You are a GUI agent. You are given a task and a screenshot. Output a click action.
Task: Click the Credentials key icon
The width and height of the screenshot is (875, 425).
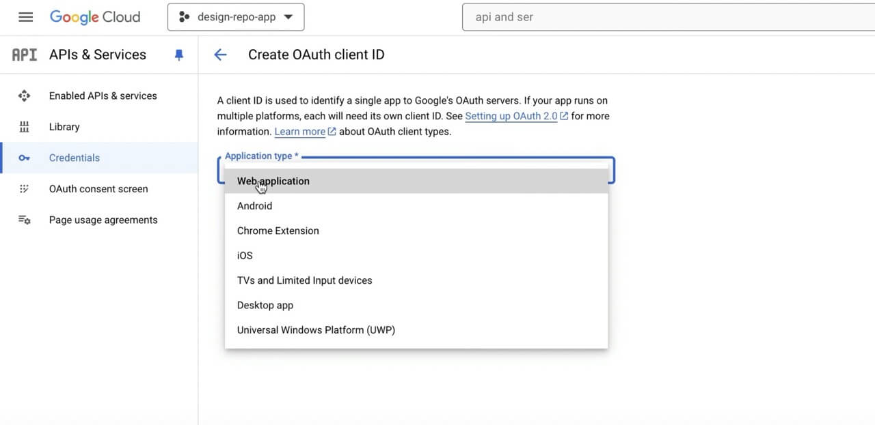(25, 158)
